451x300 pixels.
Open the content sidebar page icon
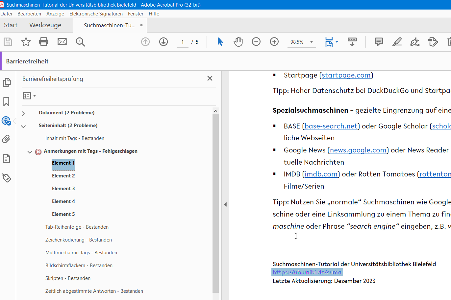click(x=6, y=159)
